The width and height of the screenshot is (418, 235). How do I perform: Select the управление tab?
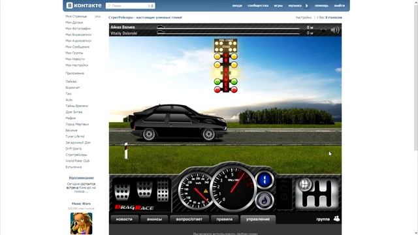click(258, 219)
